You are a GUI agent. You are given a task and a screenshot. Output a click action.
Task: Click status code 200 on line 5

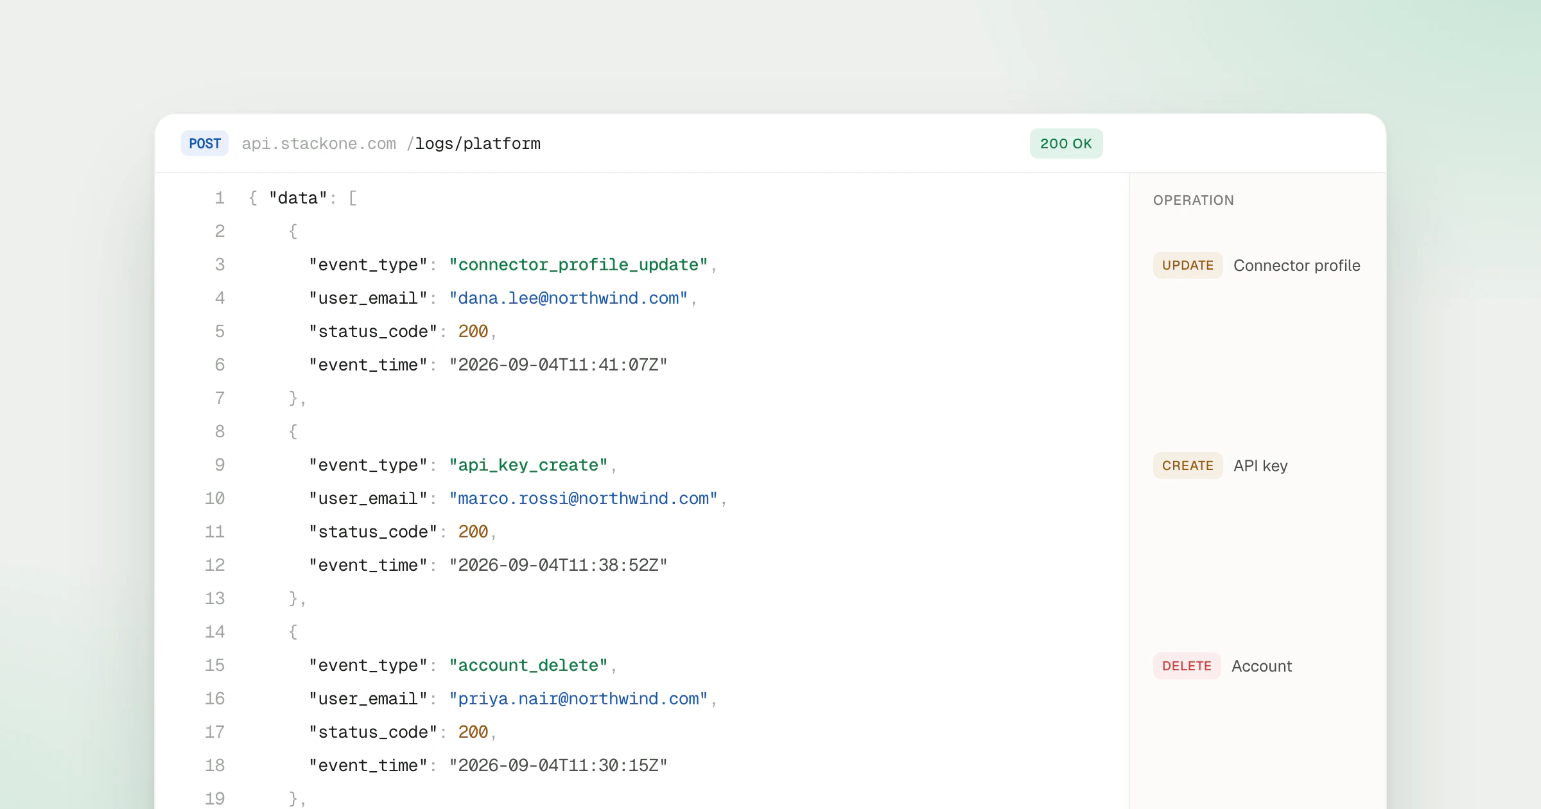[473, 331]
